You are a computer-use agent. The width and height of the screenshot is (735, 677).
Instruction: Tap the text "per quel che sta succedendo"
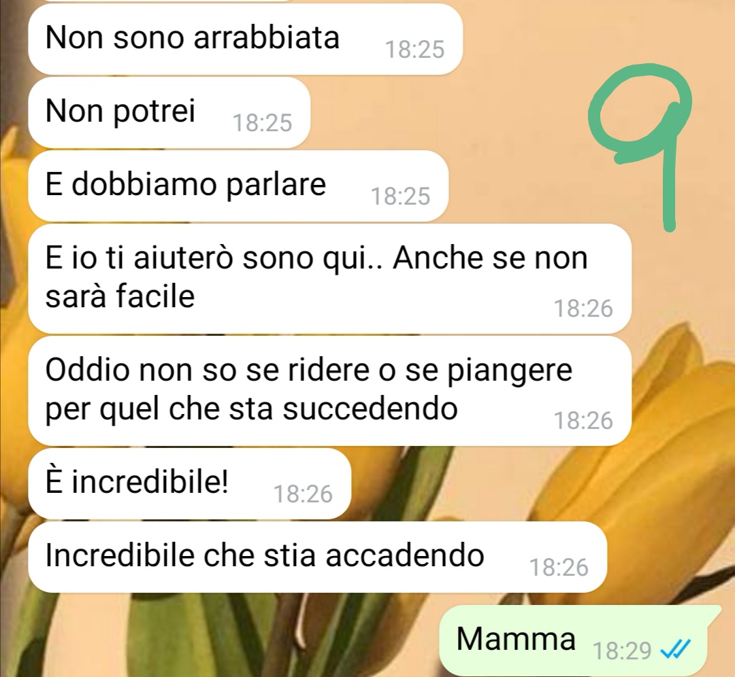251,409
